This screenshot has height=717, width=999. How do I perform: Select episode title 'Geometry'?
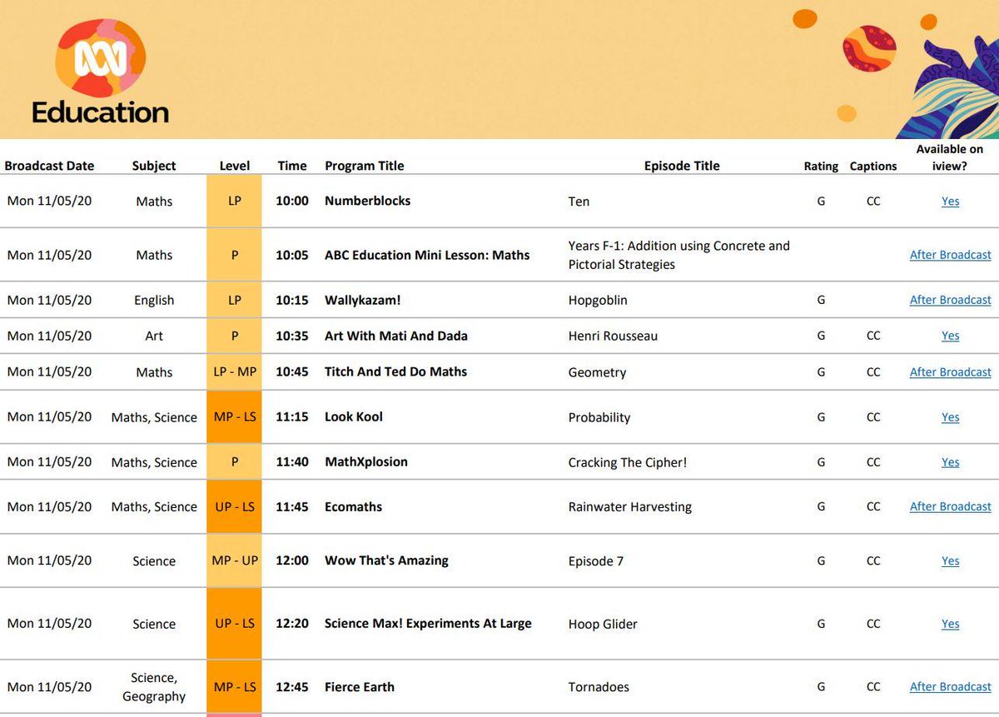tap(597, 372)
